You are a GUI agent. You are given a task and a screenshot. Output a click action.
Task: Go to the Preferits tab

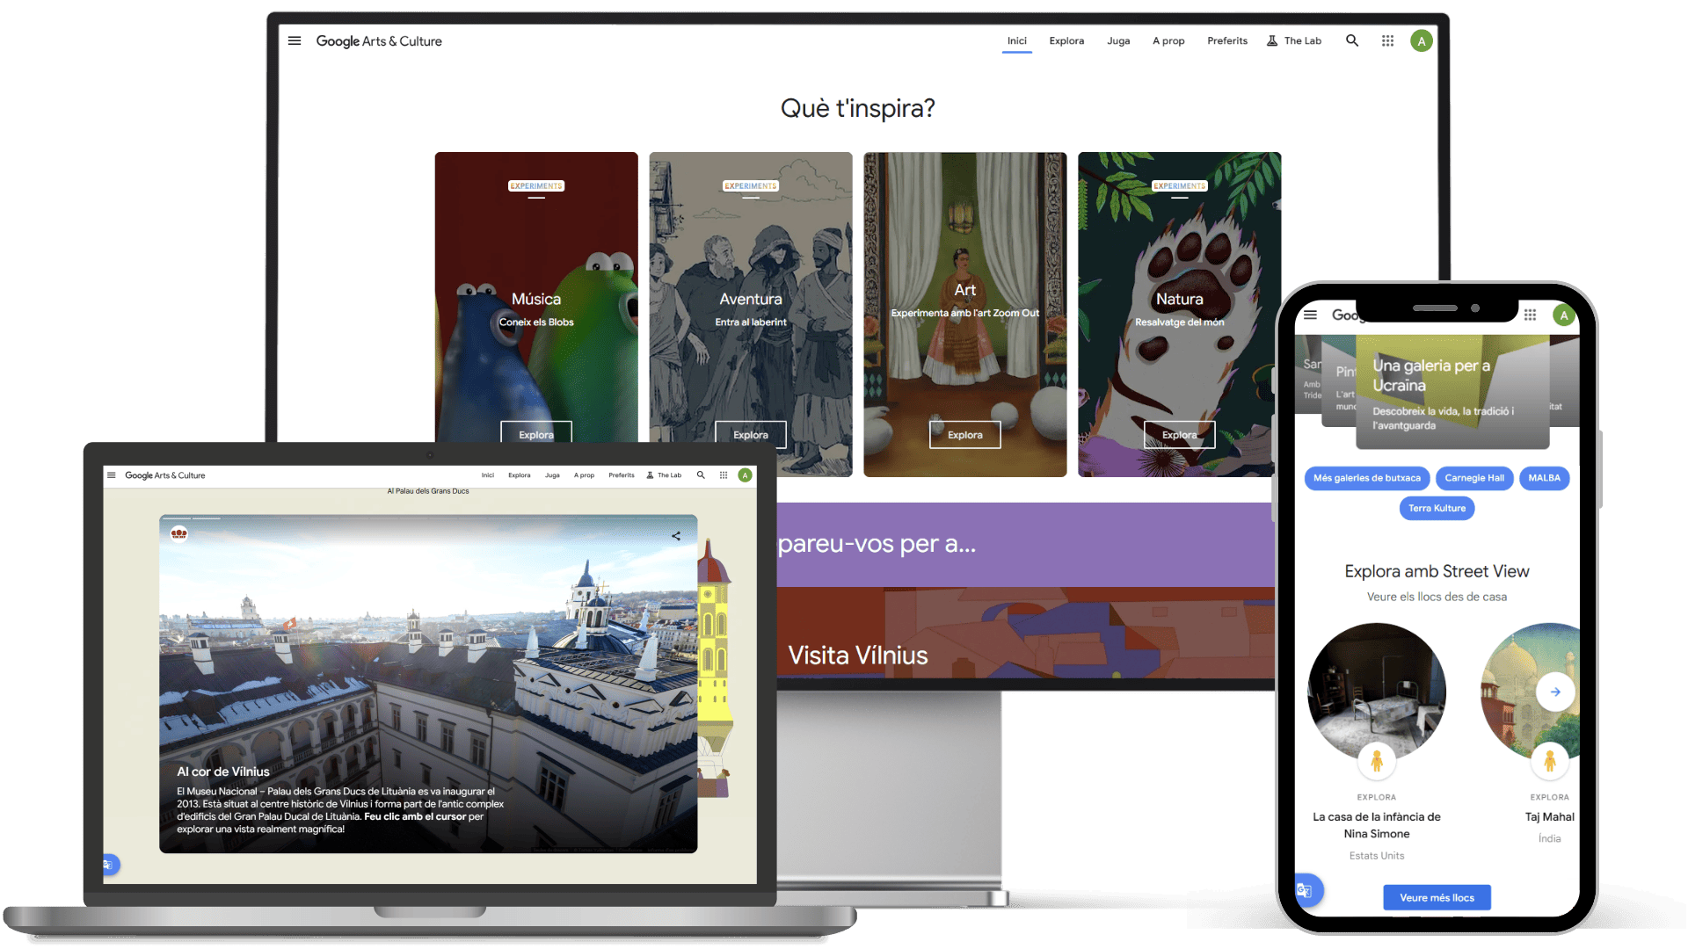(x=1227, y=40)
